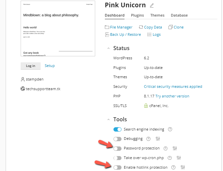Click the website preview thumbnail

click(x=58, y=28)
